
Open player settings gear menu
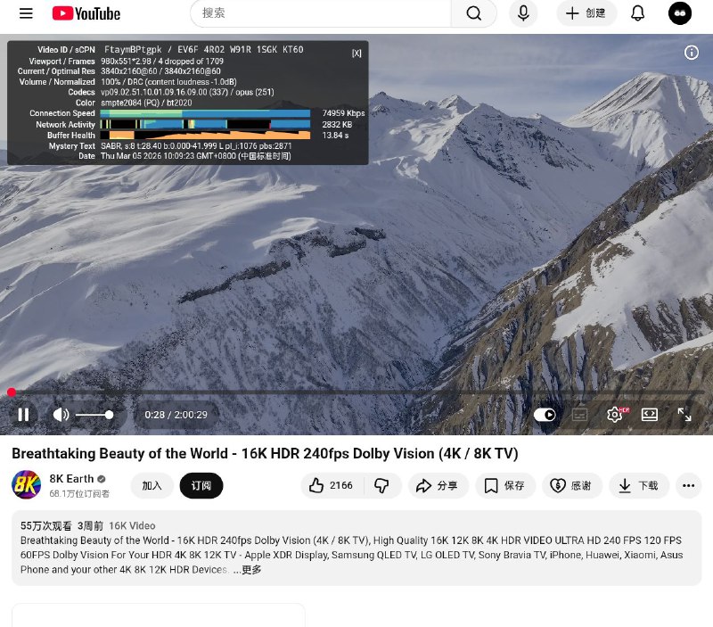coord(615,415)
